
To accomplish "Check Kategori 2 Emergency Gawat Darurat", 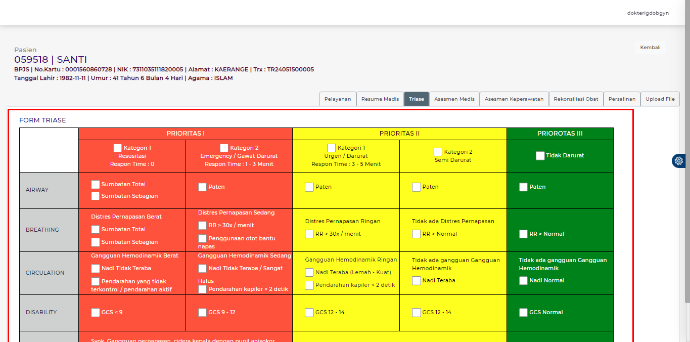I will (x=224, y=148).
